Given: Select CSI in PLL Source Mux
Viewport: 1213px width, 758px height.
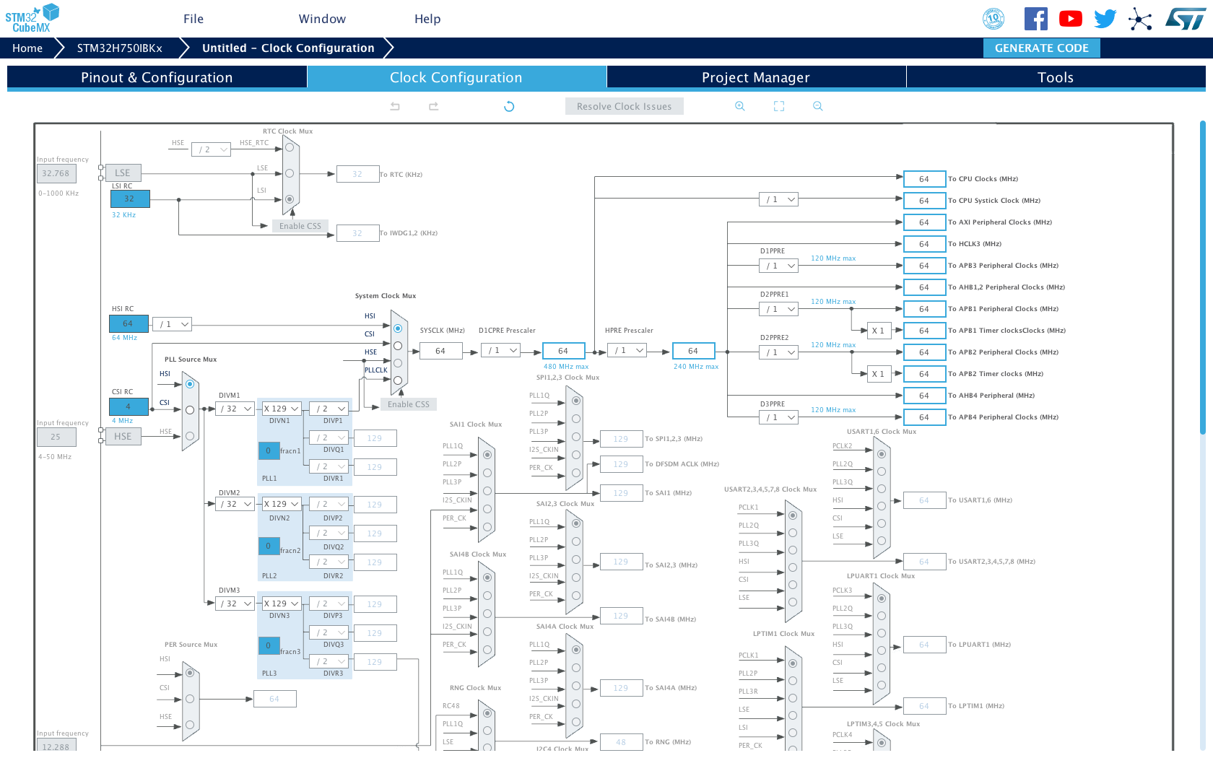Looking at the screenshot, I should tap(190, 410).
